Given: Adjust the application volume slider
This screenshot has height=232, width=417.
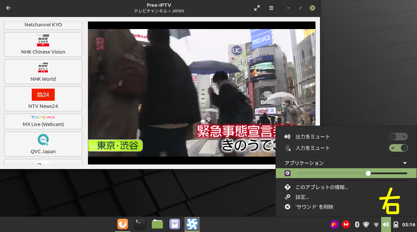Looking at the screenshot, I should (x=368, y=173).
